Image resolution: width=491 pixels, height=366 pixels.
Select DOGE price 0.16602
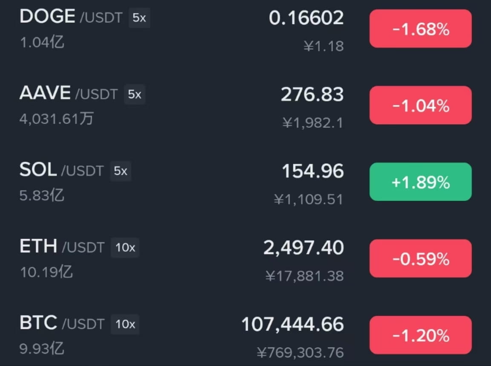click(306, 18)
